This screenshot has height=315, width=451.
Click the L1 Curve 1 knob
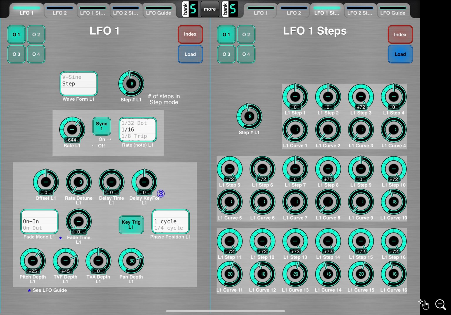pyautogui.click(x=295, y=130)
